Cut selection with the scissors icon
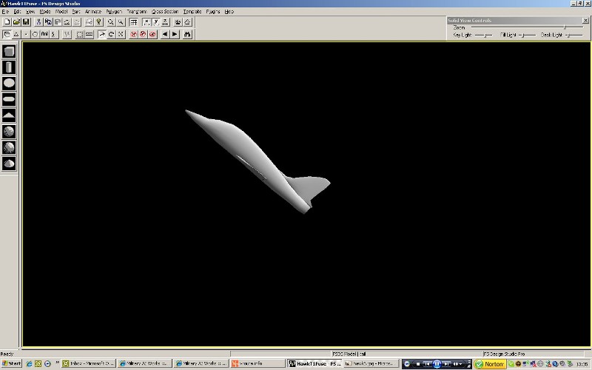 click(38, 22)
